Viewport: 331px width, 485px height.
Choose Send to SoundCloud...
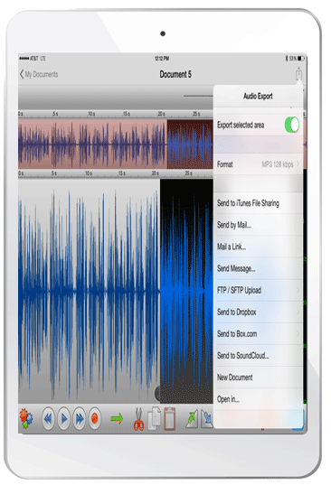coord(258,356)
